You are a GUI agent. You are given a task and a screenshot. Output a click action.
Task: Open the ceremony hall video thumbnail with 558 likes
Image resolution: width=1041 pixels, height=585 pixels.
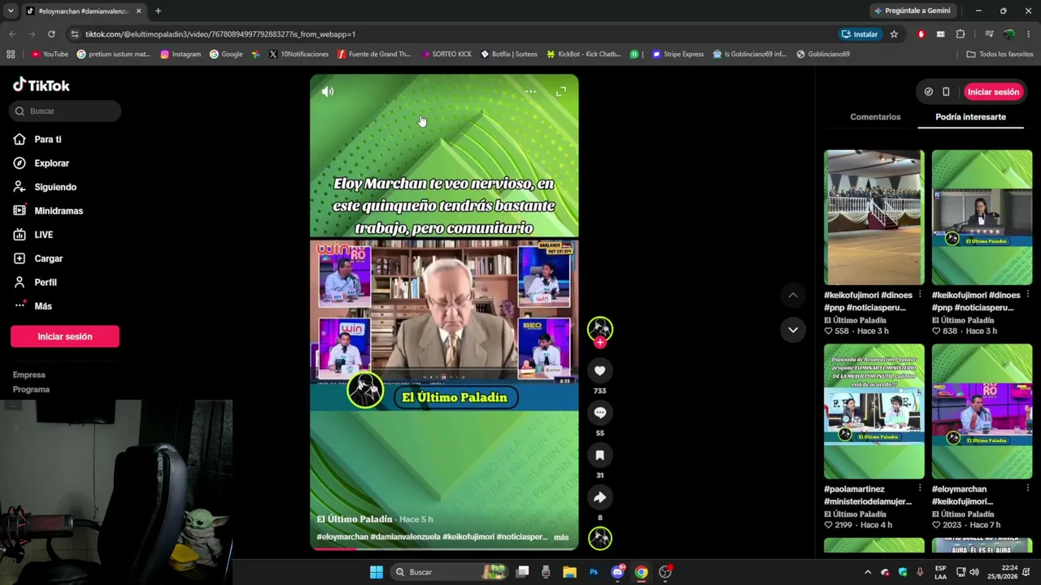click(x=874, y=218)
